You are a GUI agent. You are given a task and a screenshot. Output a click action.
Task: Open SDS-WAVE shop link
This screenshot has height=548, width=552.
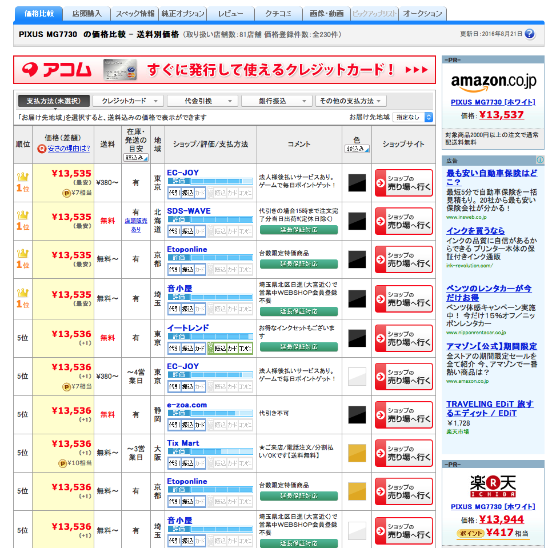pos(189,211)
